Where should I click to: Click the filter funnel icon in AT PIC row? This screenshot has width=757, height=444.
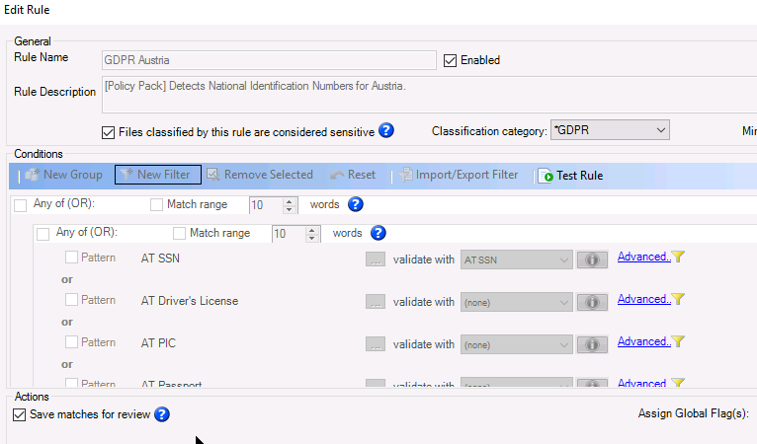click(679, 342)
